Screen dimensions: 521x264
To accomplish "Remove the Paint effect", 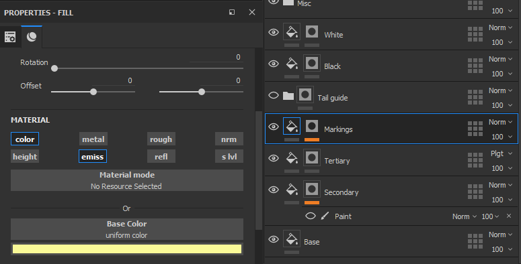I will pos(509,216).
